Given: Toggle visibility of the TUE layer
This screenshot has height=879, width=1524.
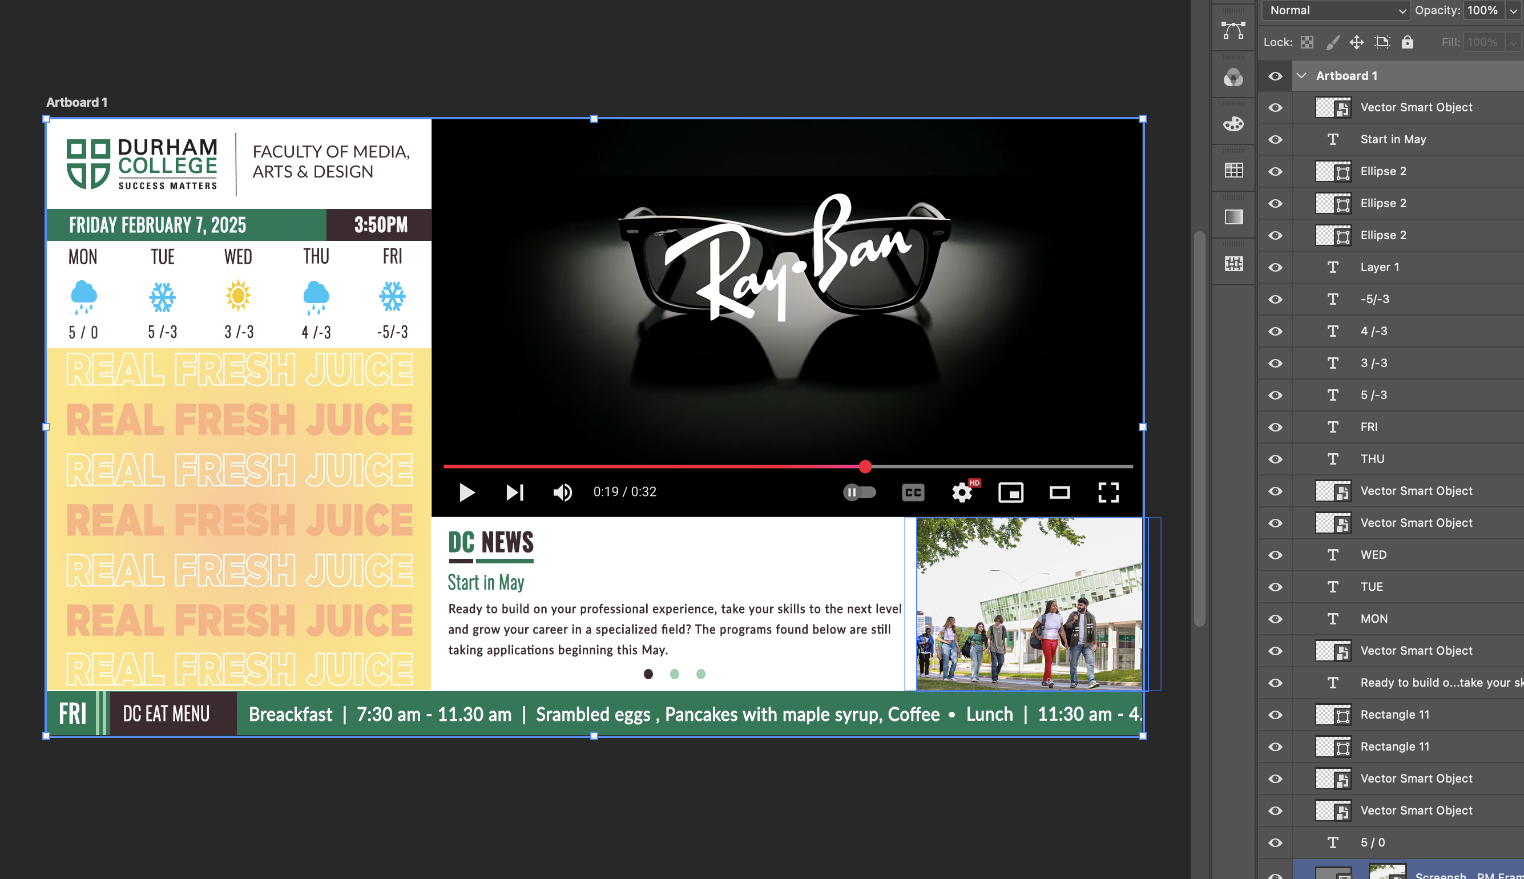Looking at the screenshot, I should (1275, 587).
